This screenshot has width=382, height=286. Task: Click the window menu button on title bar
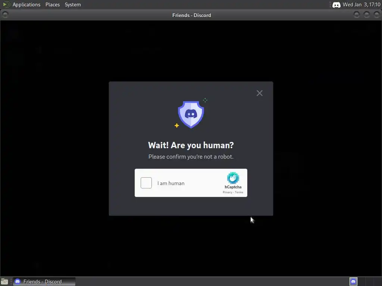(x=5, y=15)
